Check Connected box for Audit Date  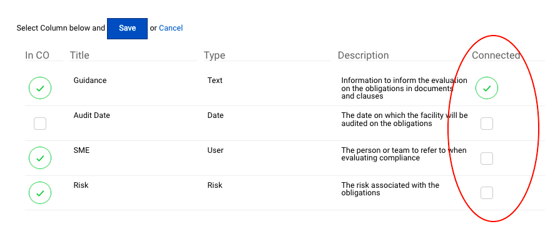coord(487,124)
